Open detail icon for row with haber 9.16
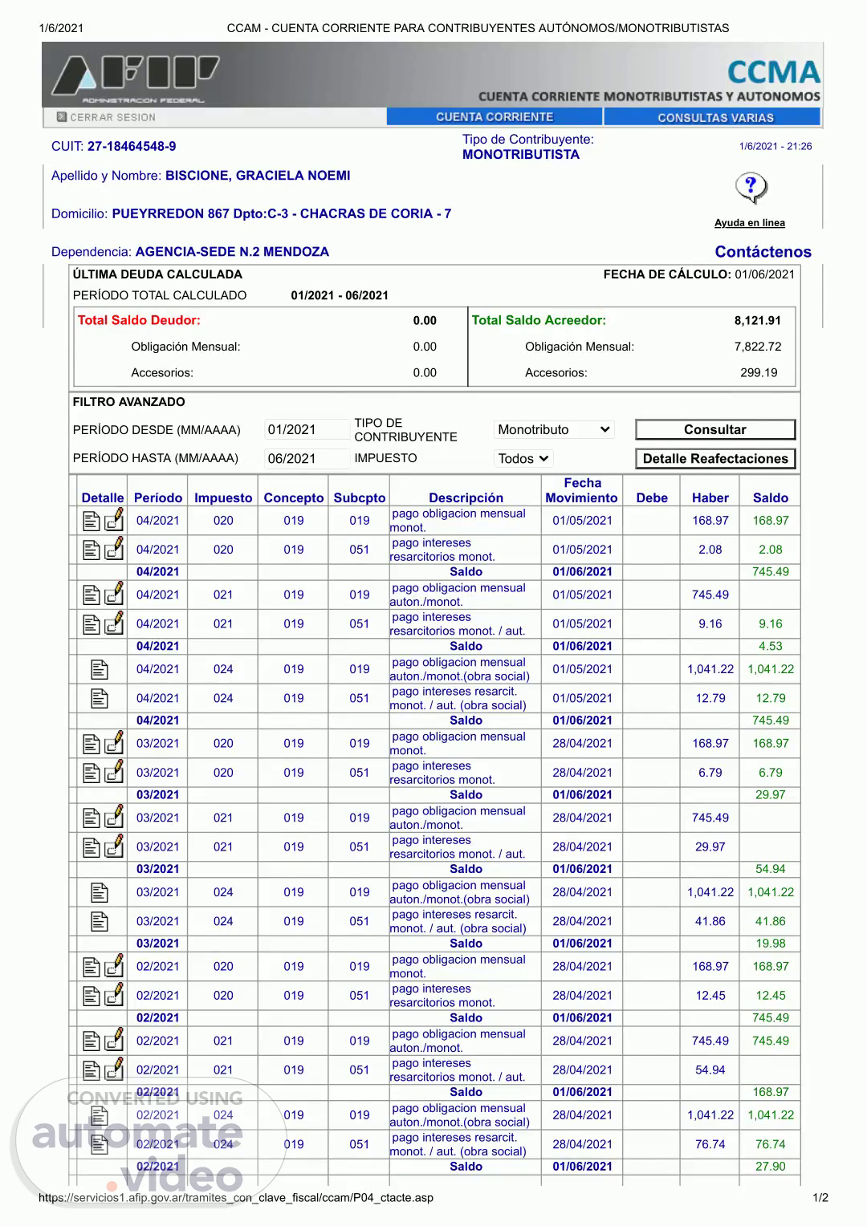 point(92,624)
